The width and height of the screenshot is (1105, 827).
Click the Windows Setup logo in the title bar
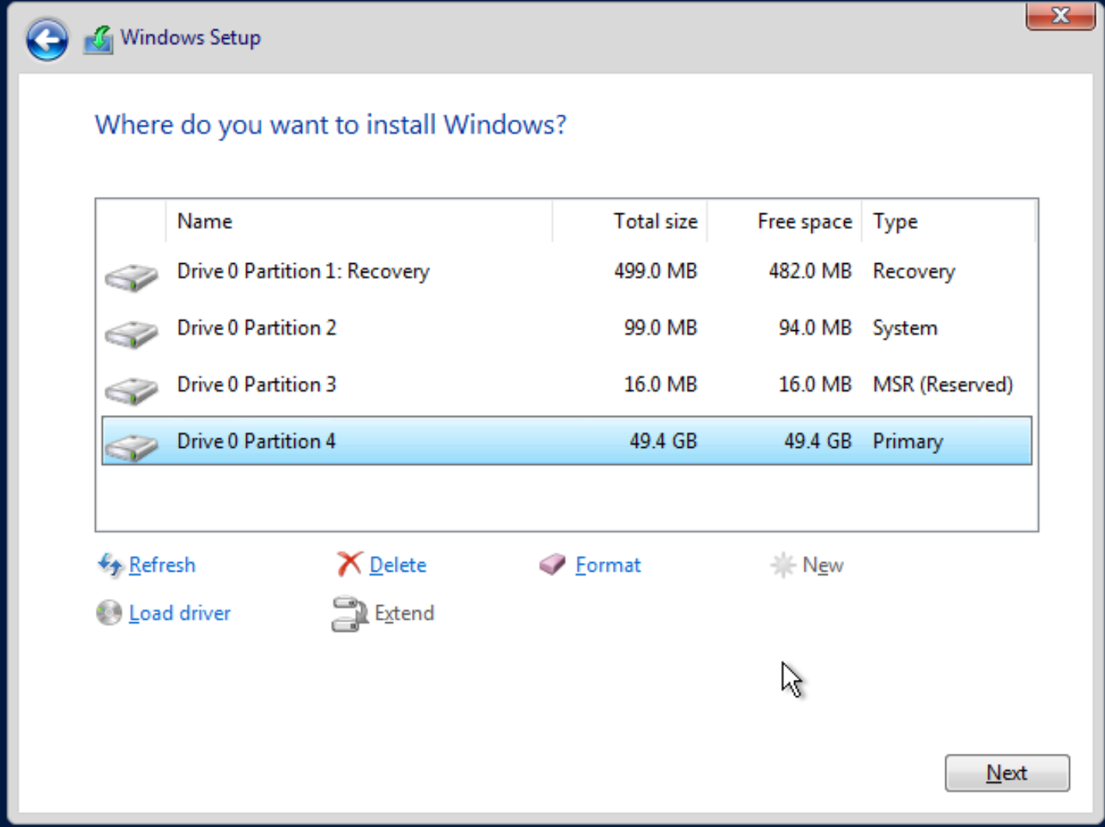pos(97,37)
